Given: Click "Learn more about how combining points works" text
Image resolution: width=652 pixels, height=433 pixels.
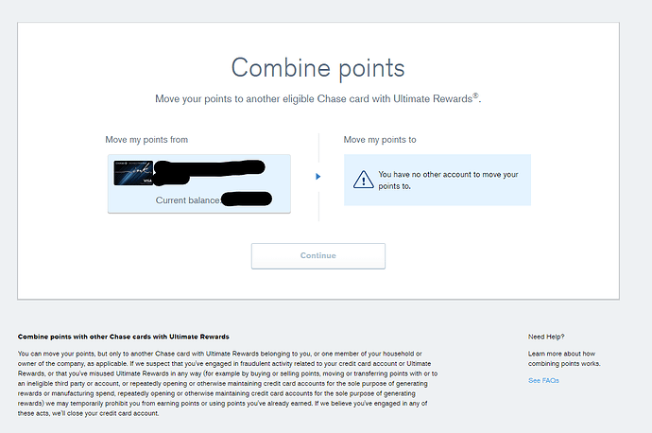Looking at the screenshot, I should [564, 358].
